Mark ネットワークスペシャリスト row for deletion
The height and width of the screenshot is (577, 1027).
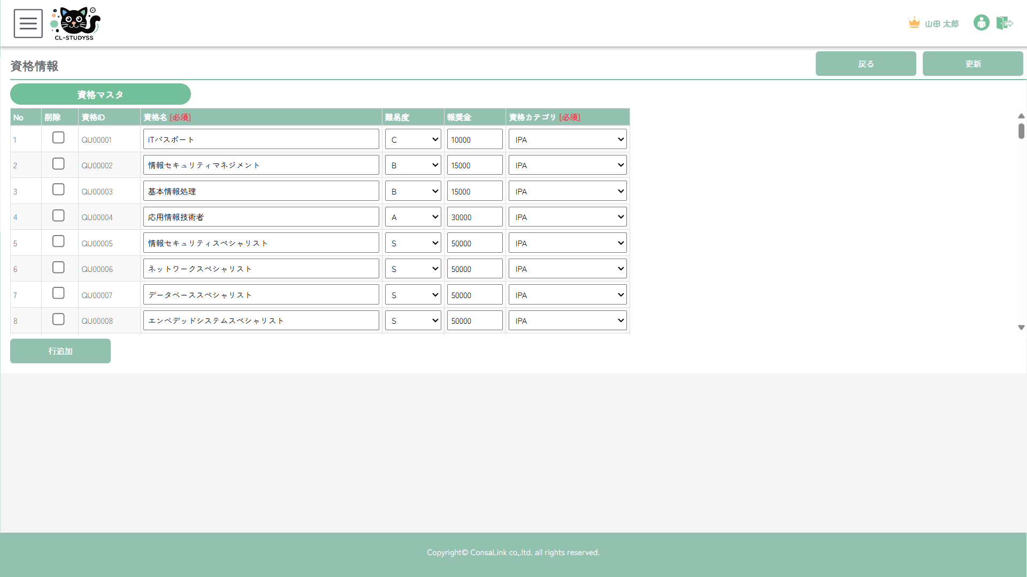coord(58,268)
